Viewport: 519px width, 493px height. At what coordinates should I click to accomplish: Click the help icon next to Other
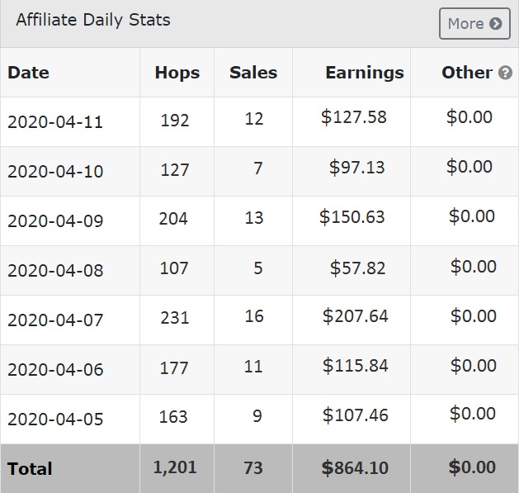click(505, 73)
